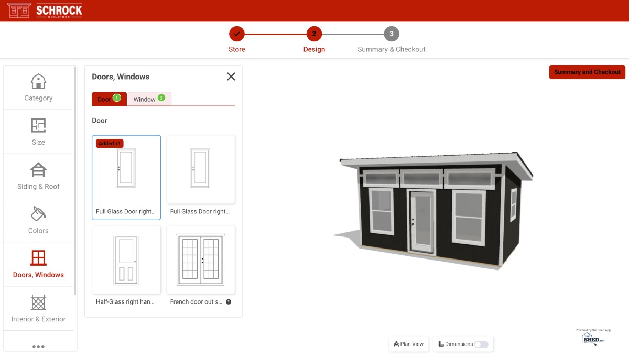629x356 pixels.
Task: Select Doors, Windows sidebar icon
Action: click(x=38, y=258)
